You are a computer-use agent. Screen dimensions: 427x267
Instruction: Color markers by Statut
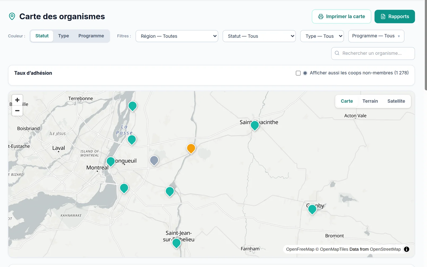point(42,36)
